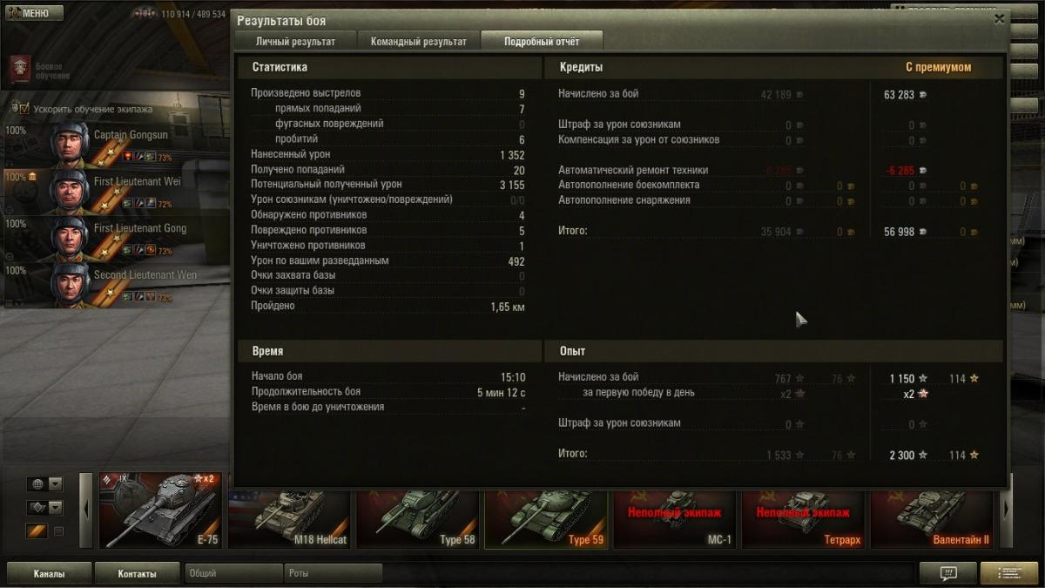This screenshot has width=1045, height=588.
Task: Click Начало боя time 15:10
Action: coord(513,377)
